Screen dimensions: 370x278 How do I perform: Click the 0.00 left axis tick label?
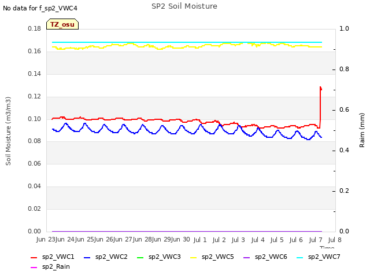[x=35, y=231]
